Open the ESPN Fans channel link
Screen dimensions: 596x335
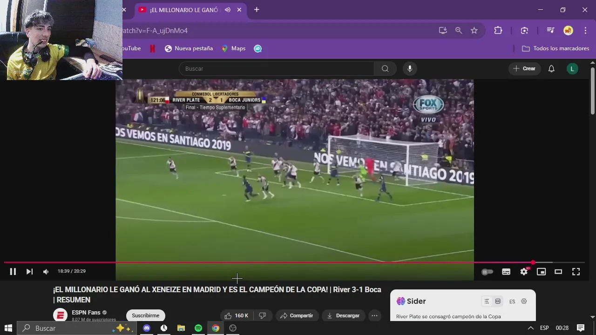click(x=86, y=312)
